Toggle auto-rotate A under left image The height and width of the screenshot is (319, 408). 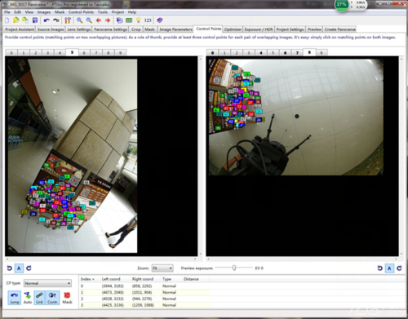(x=19, y=268)
